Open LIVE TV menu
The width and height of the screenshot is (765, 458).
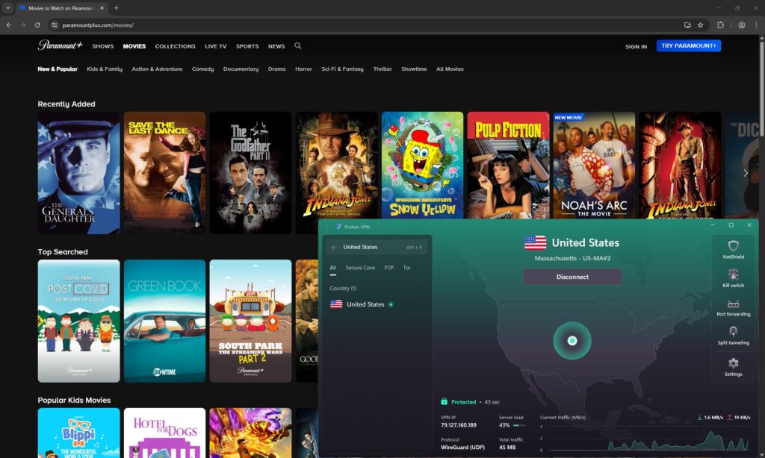coord(216,46)
